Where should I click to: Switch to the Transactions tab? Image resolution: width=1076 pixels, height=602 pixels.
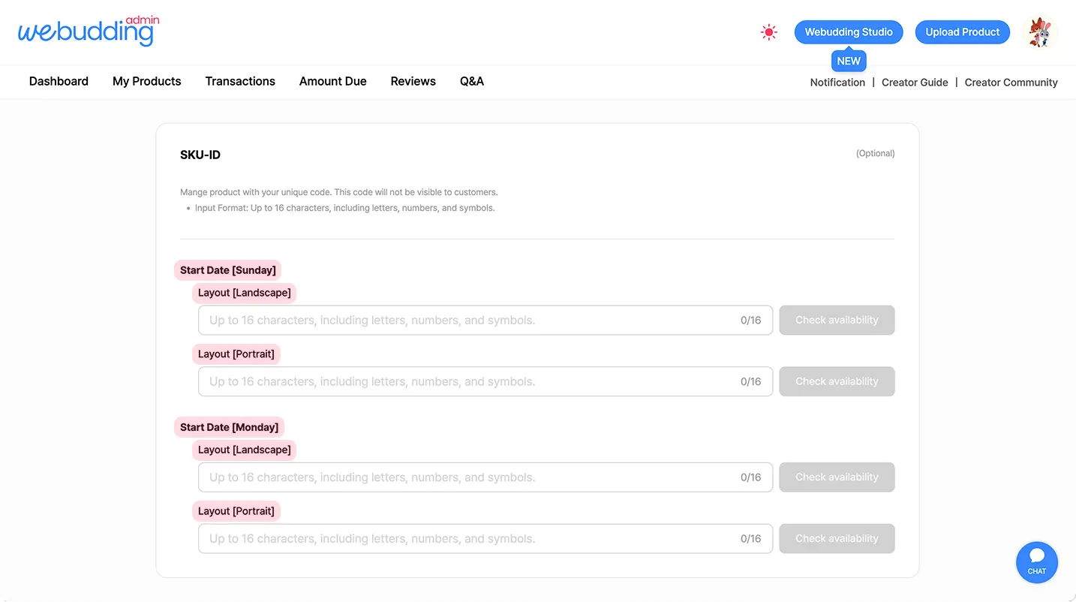[x=240, y=81]
